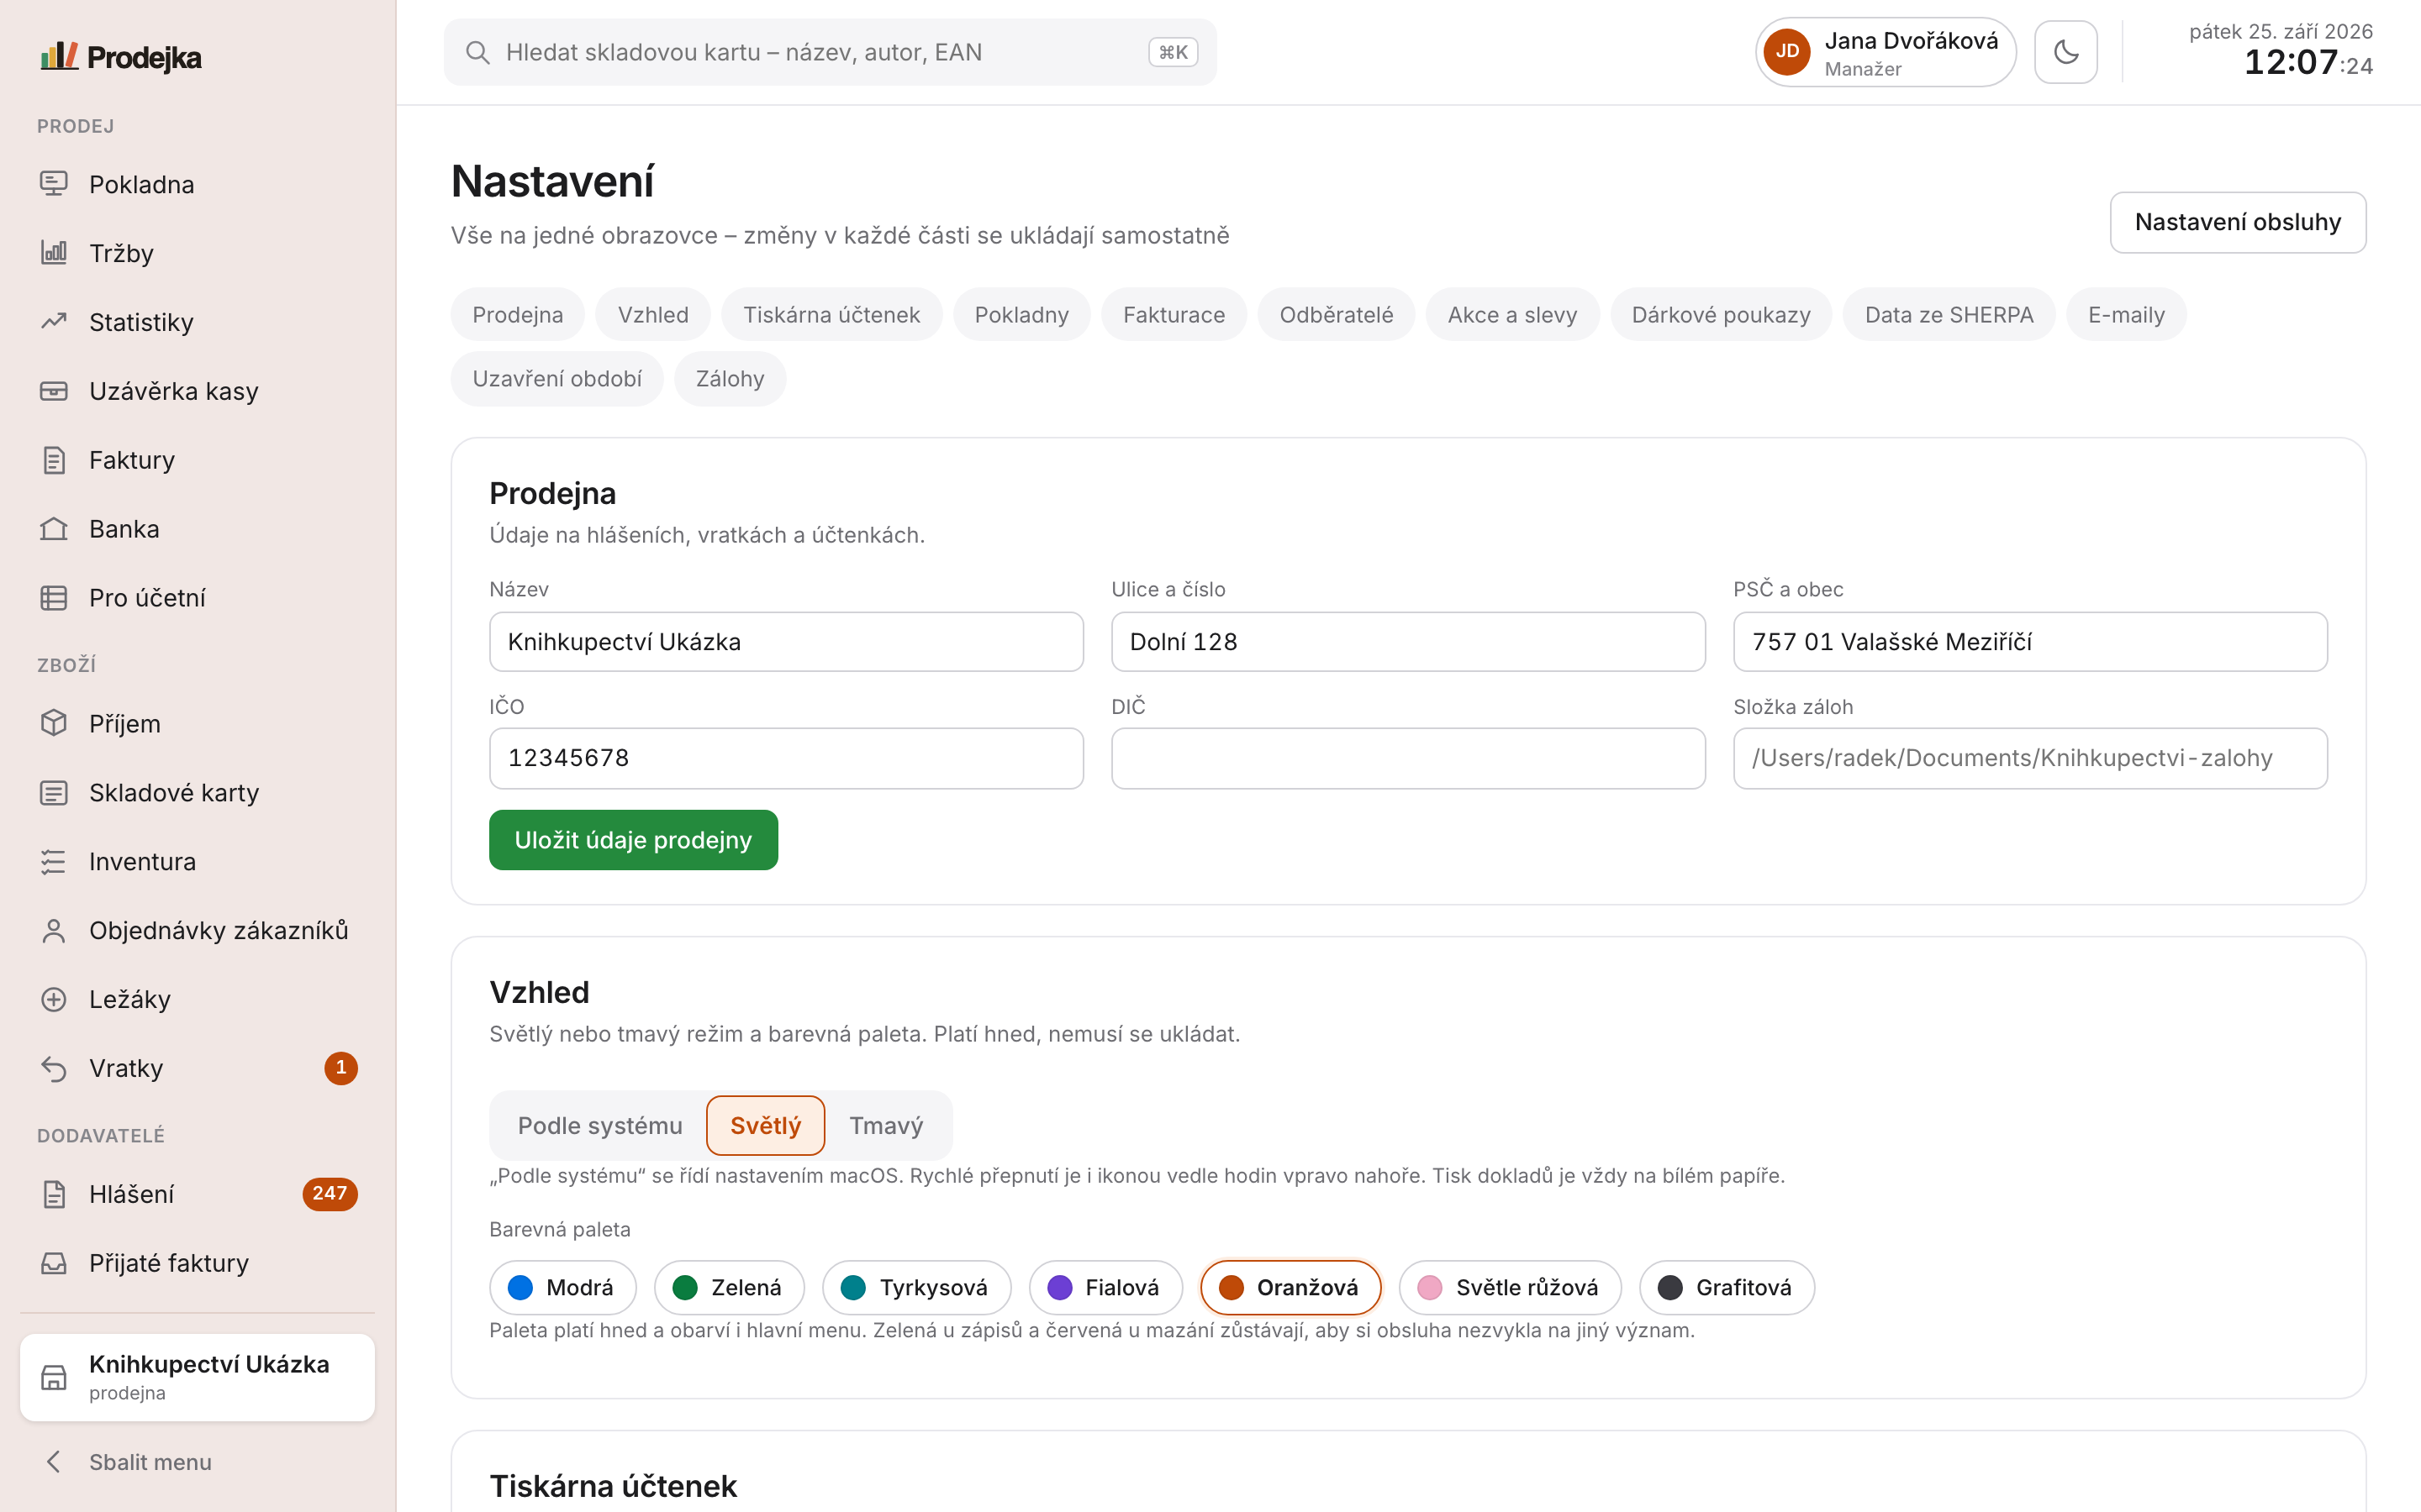The height and width of the screenshot is (1512, 2421).
Task: Open Vratky via the return arrow icon
Action: [53, 1068]
